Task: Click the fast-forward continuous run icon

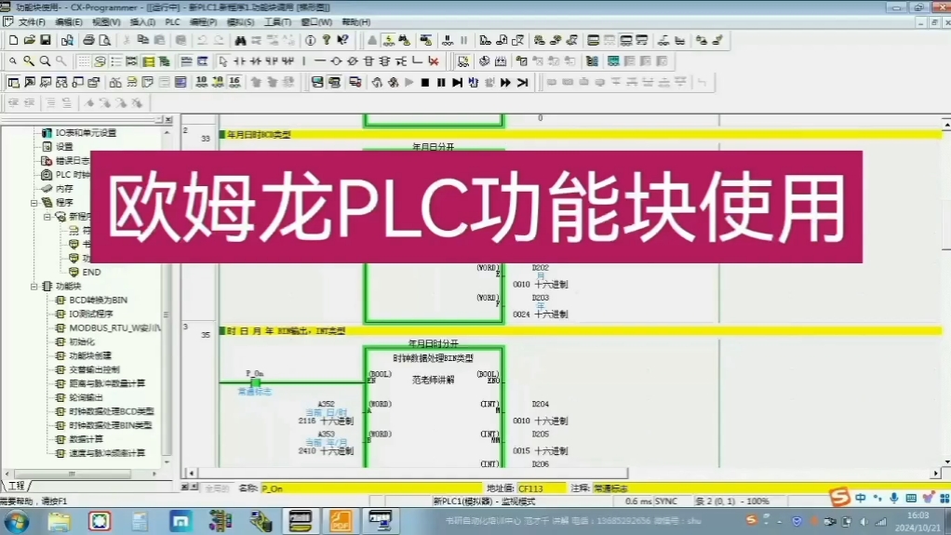Action: [505, 83]
